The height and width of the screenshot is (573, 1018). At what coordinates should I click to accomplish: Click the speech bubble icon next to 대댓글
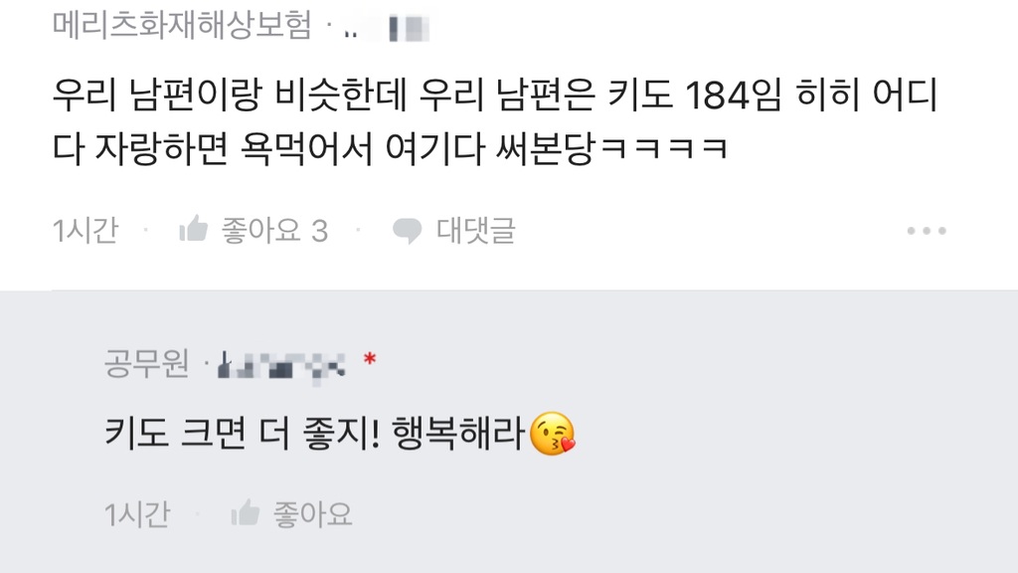(x=407, y=231)
